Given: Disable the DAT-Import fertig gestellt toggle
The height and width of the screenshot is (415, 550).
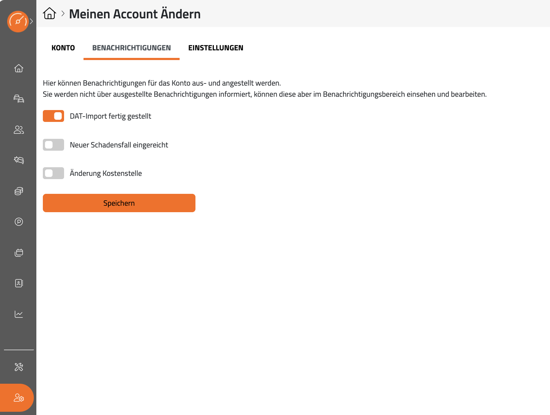Looking at the screenshot, I should coord(53,116).
